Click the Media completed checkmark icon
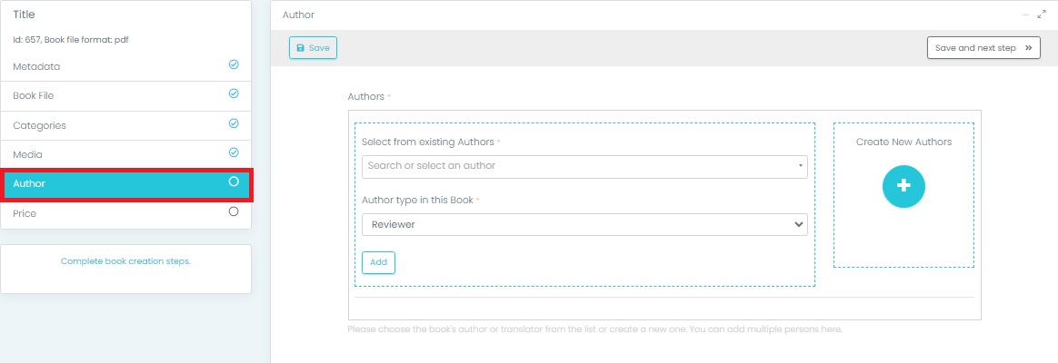The height and width of the screenshot is (363, 1058). [x=234, y=152]
